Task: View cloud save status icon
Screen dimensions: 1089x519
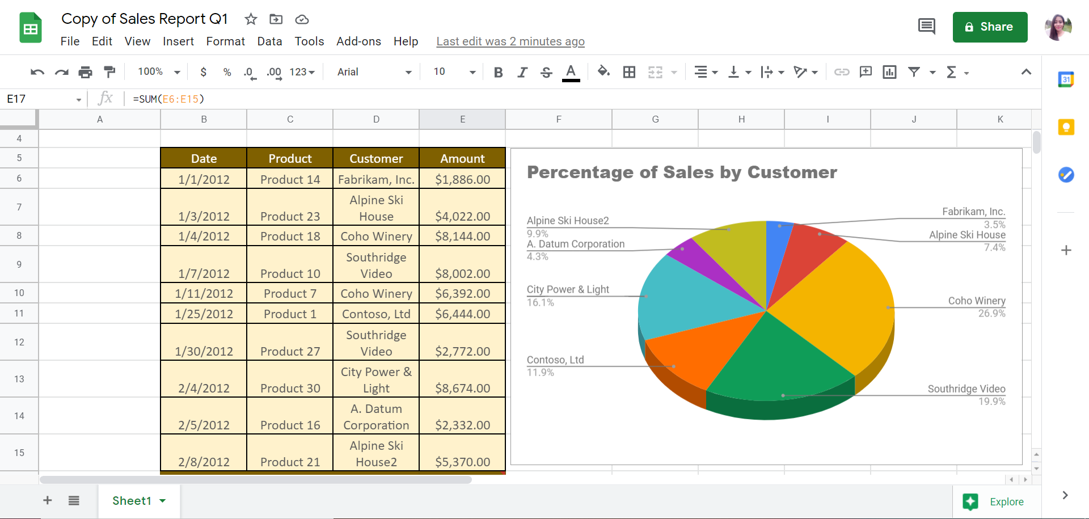Action: click(302, 20)
